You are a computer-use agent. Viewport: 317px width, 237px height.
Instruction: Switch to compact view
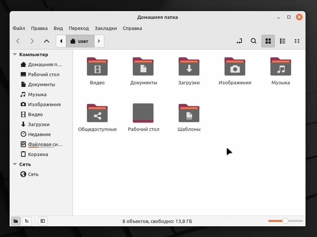pyautogui.click(x=297, y=41)
